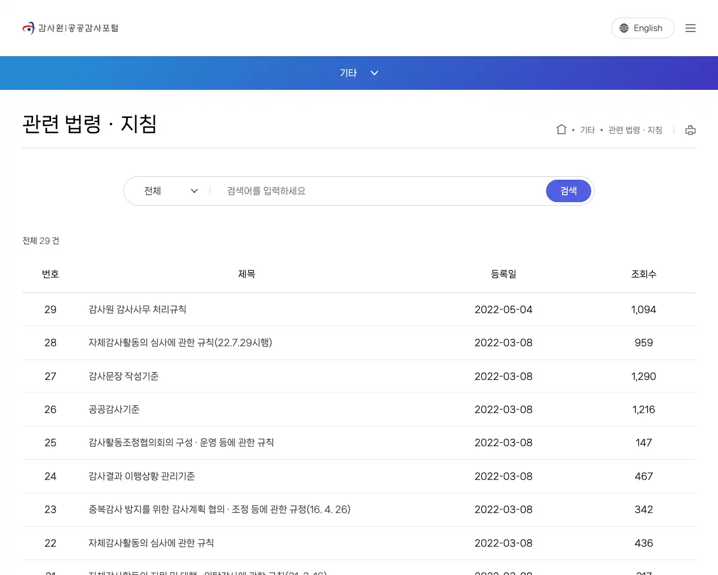The height and width of the screenshot is (575, 718).
Task: Click the home icon in the breadcrumb
Action: [561, 129]
